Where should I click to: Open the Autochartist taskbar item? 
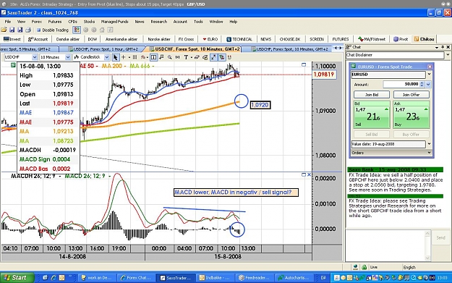[x=294, y=278]
